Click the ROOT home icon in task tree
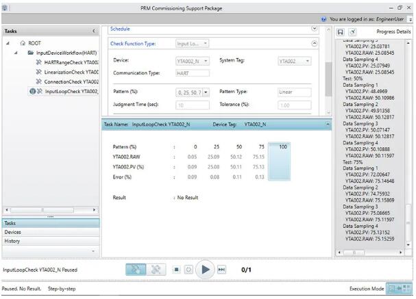 [x=23, y=43]
